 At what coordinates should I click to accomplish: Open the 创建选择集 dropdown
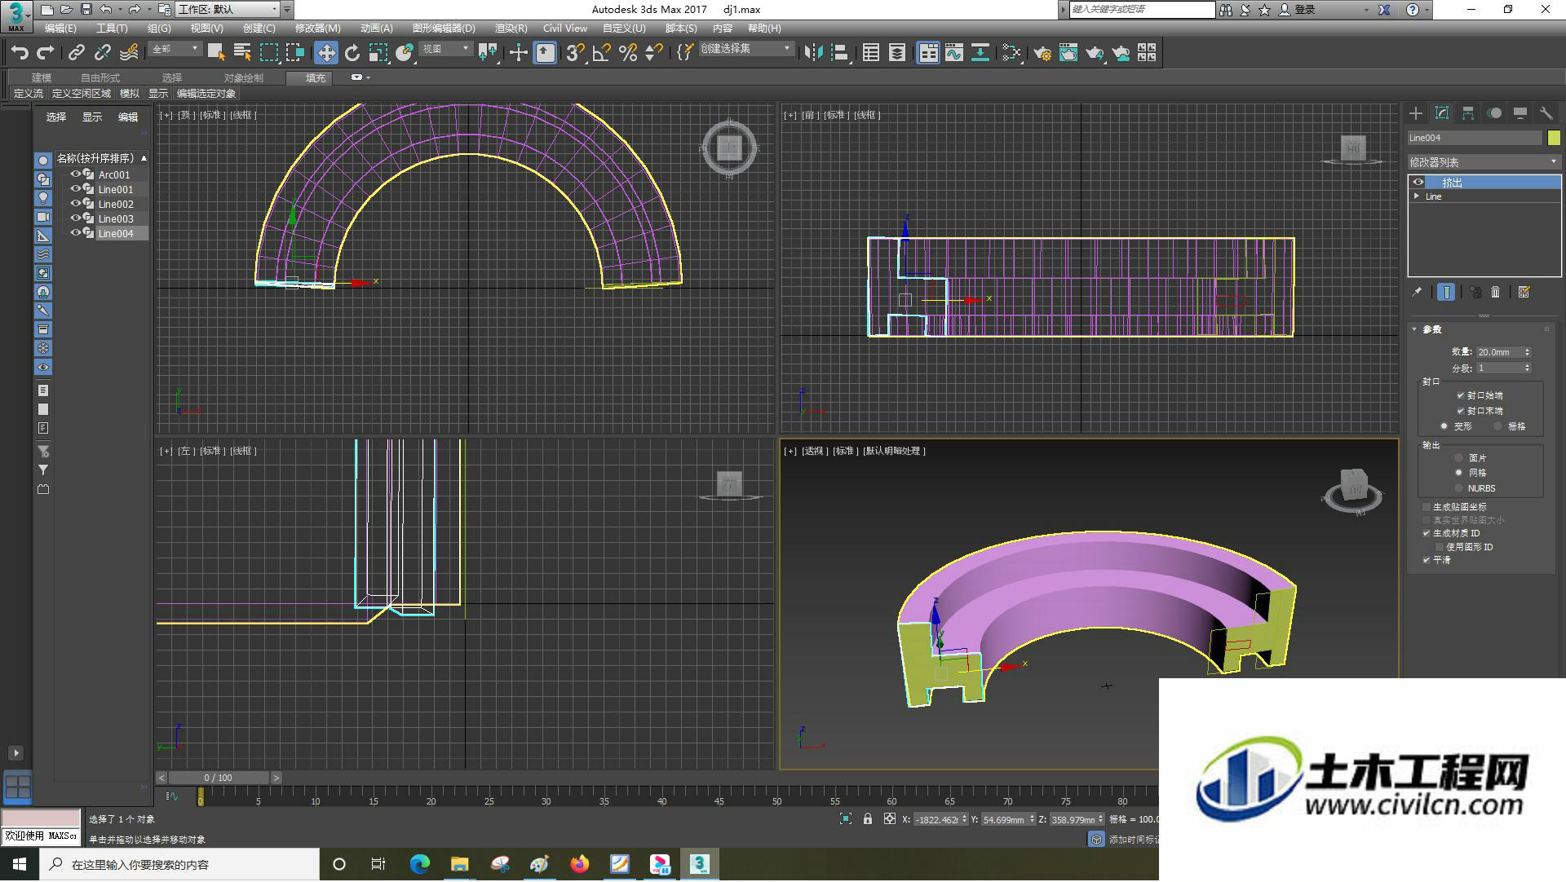point(746,50)
